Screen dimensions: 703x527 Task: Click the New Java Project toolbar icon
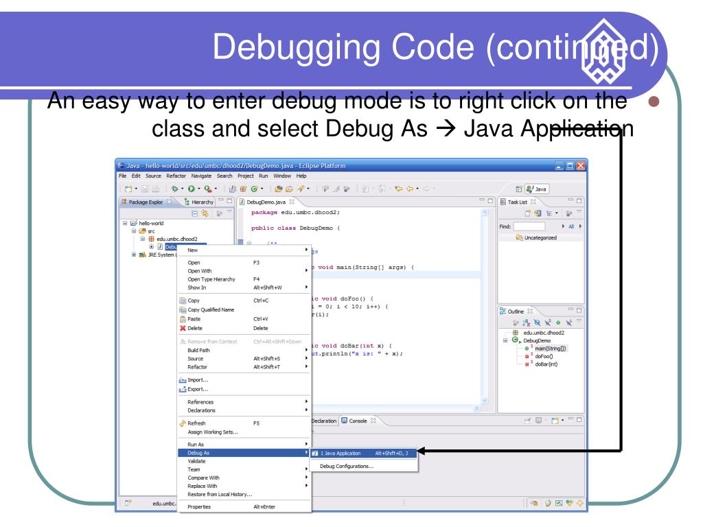tap(232, 189)
